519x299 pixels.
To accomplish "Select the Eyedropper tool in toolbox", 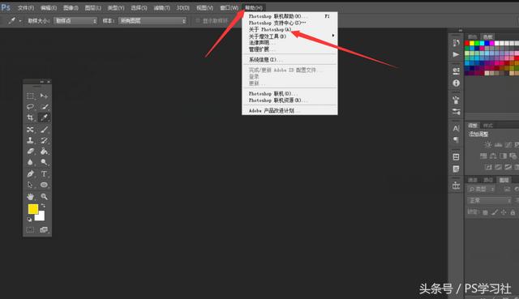I will click(x=44, y=117).
